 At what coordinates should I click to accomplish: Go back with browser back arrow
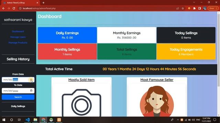coord(3,8)
